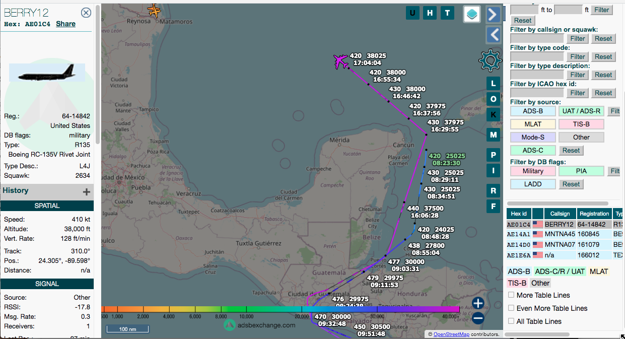Click the altitude color scale legend bar
Screen dimensions: 625x339
click(x=280, y=309)
